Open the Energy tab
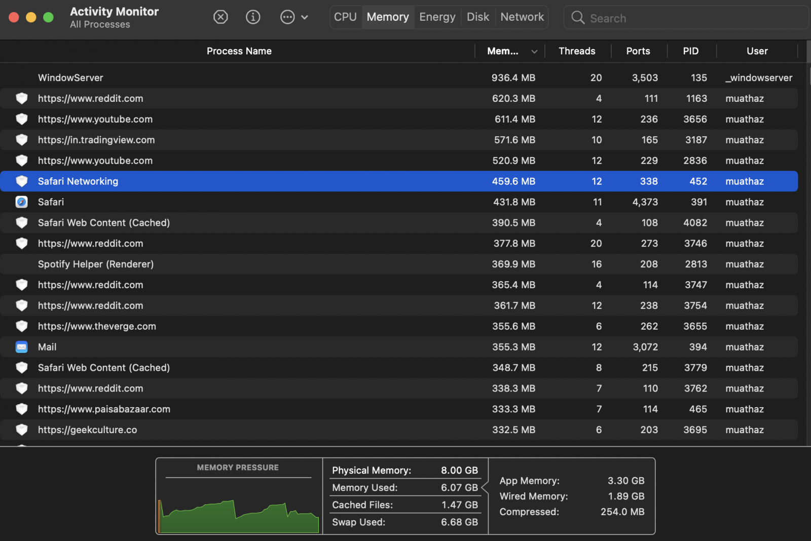The width and height of the screenshot is (811, 541). pos(437,17)
